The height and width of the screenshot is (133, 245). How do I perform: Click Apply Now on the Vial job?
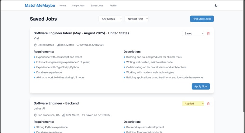(x=201, y=86)
